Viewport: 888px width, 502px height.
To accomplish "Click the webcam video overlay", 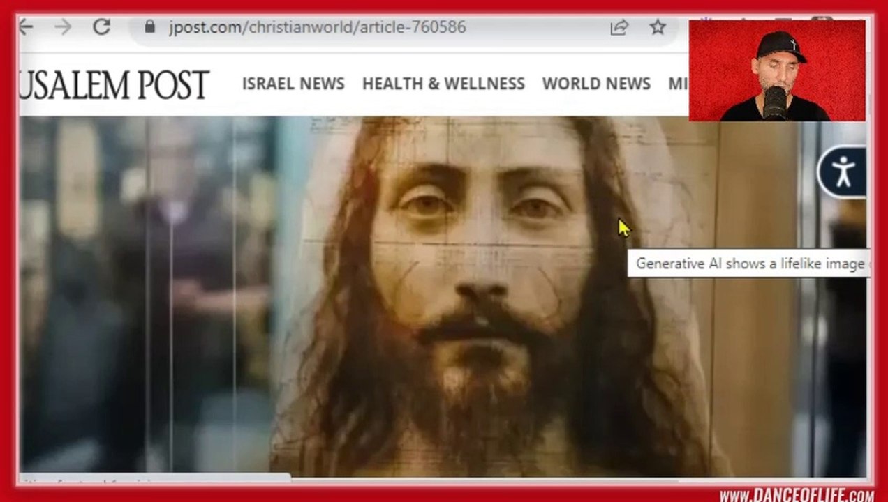I will pos(777,70).
